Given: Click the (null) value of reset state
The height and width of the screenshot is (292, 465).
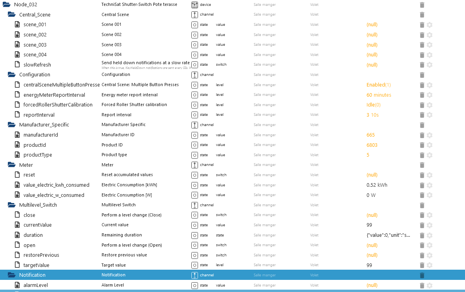Looking at the screenshot, I should (372, 175).
